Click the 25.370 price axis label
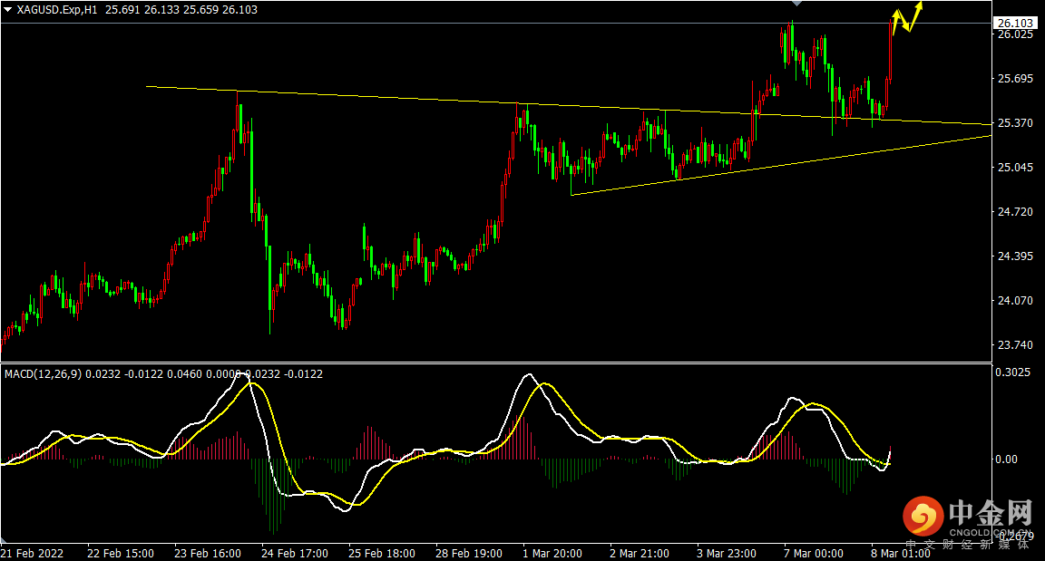1045x561 pixels. click(1015, 123)
